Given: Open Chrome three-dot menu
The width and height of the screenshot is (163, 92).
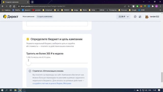Looking at the screenshot, I should [x=160, y=6].
